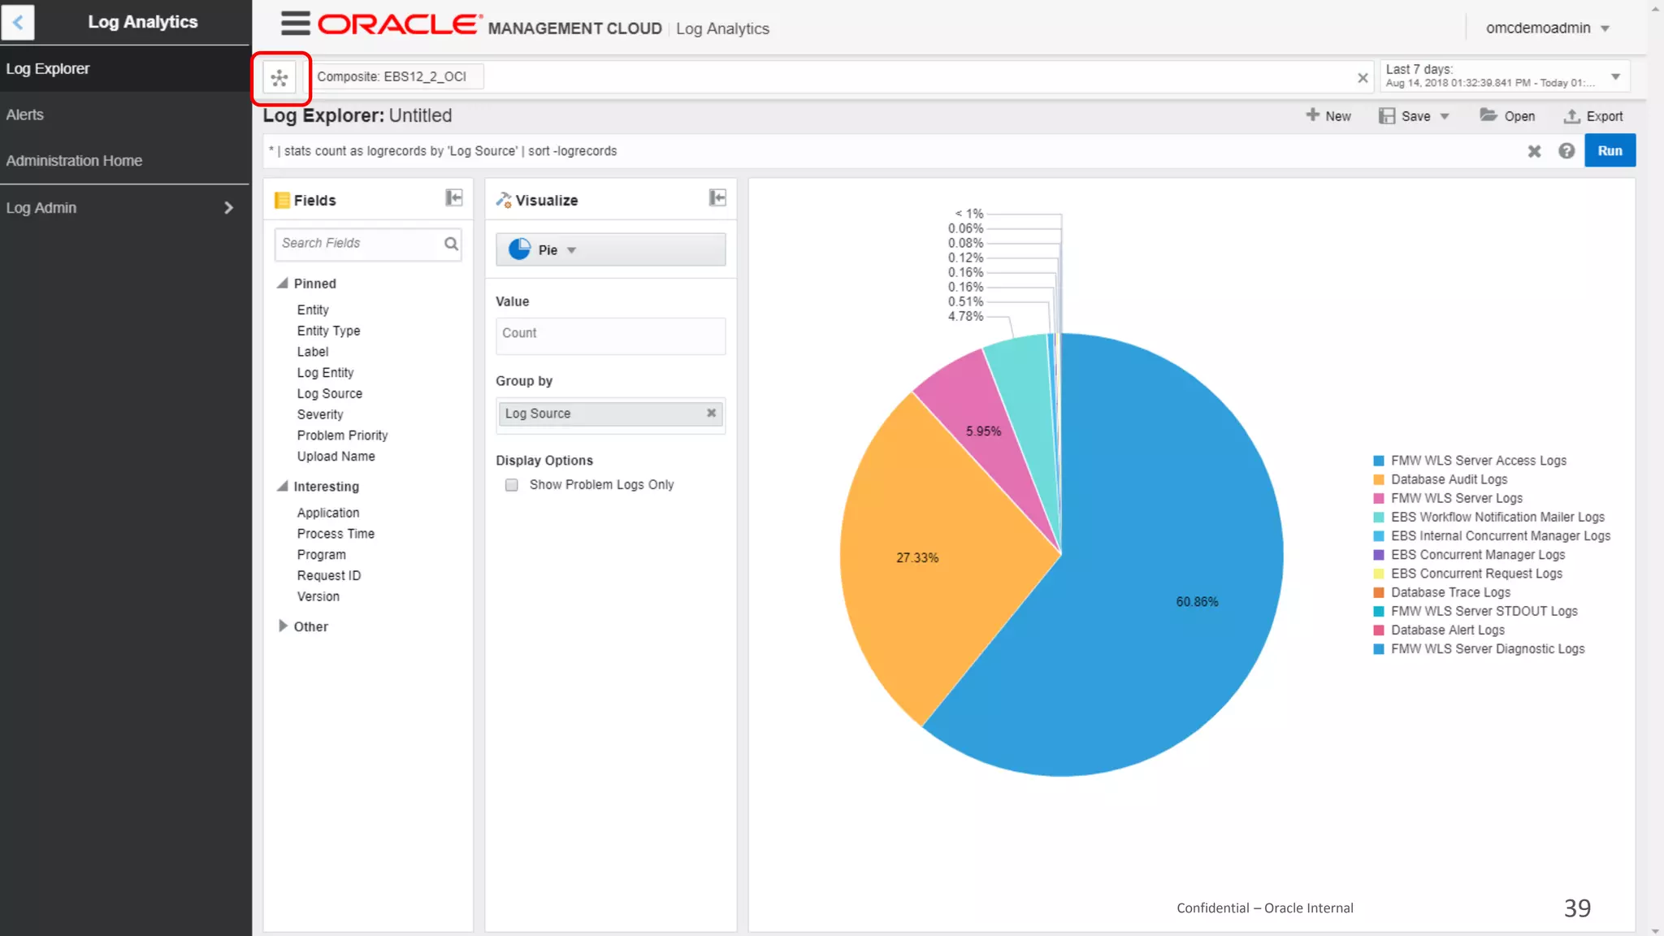Select the Process Time field

point(336,534)
